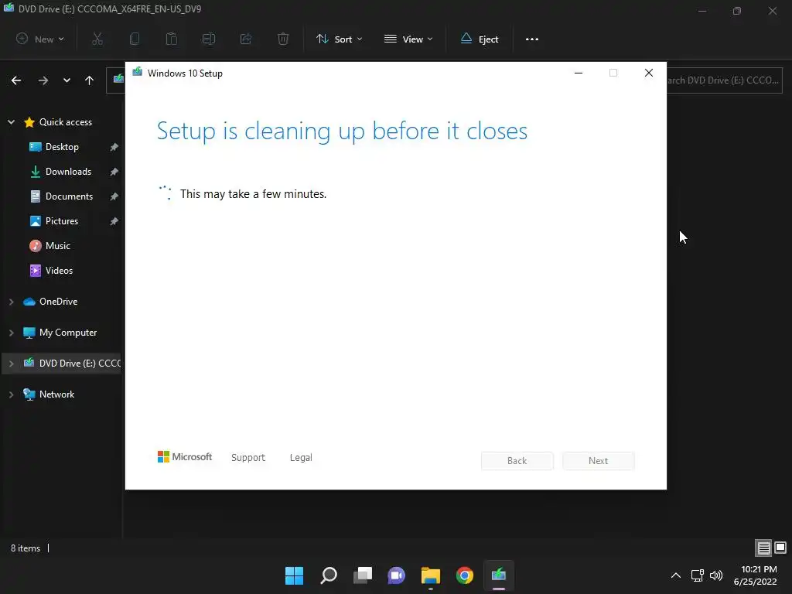The height and width of the screenshot is (594, 792).
Task: Click the Microsoft logo in Setup dialog
Action: click(185, 456)
